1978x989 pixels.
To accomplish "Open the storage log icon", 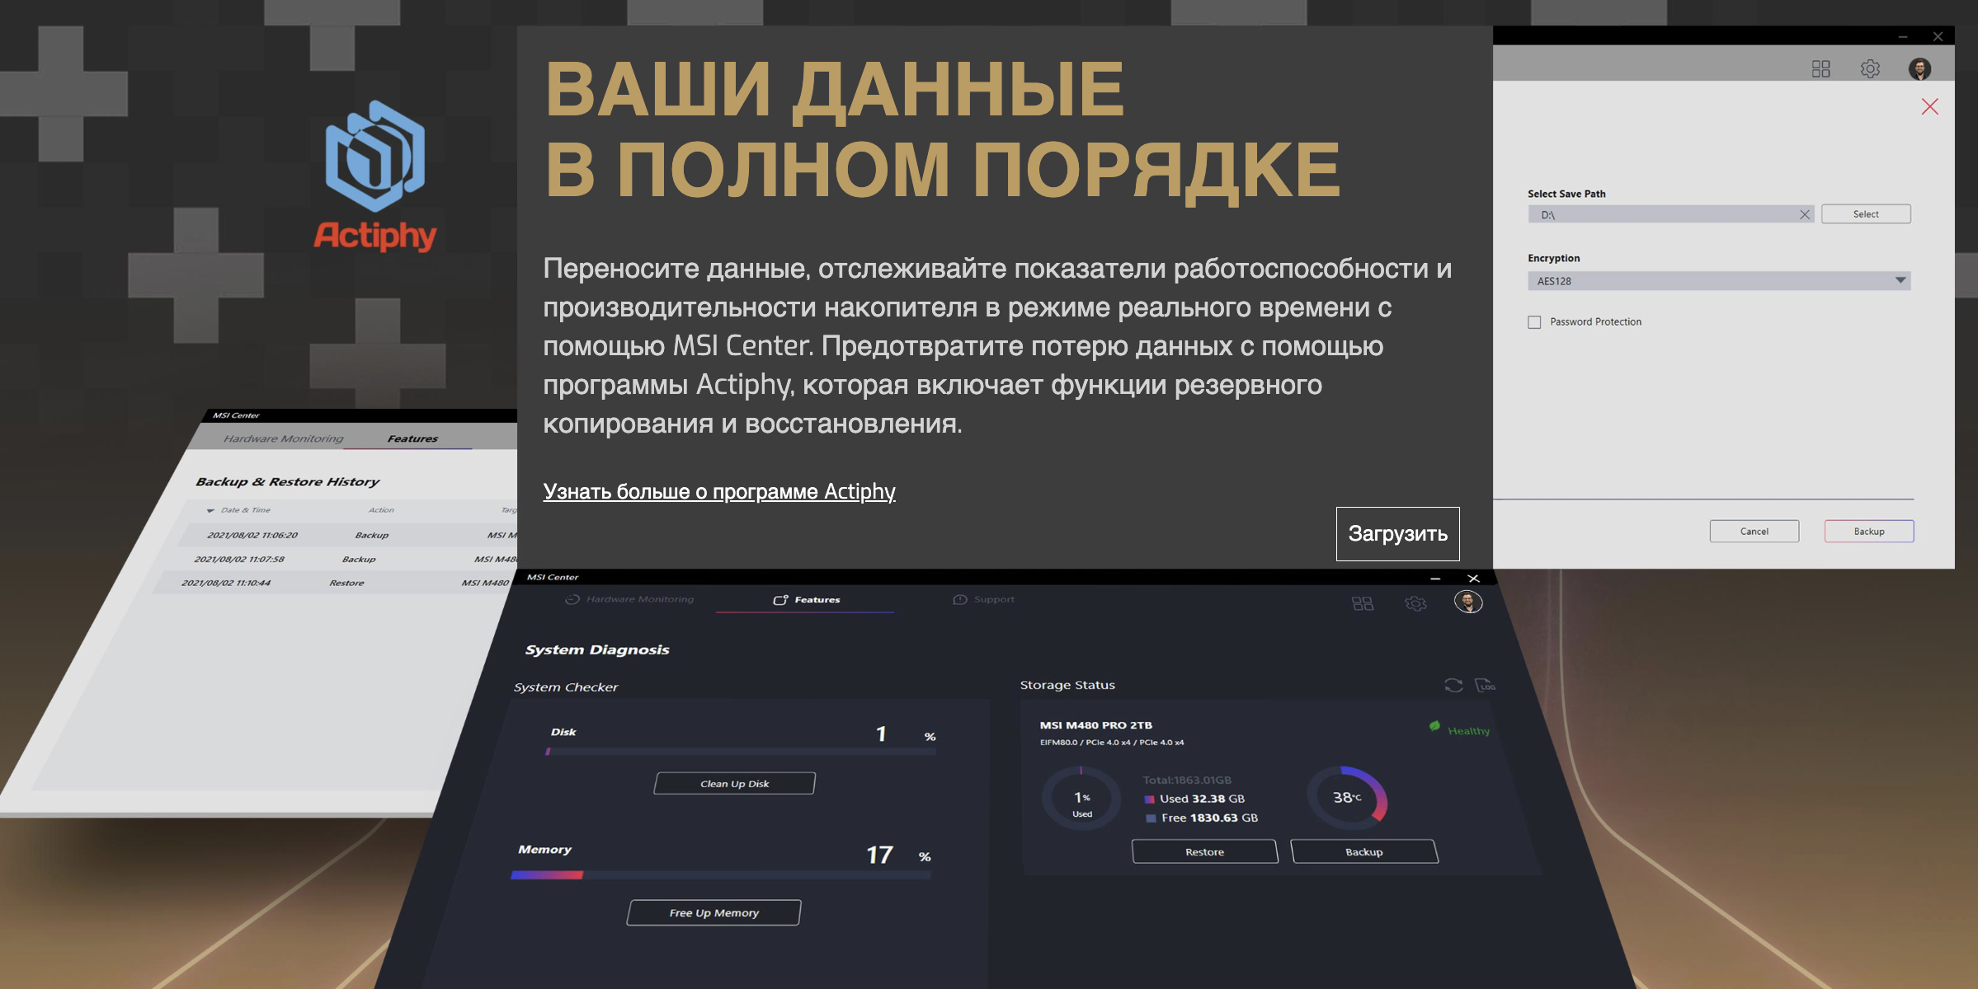I will (1485, 686).
